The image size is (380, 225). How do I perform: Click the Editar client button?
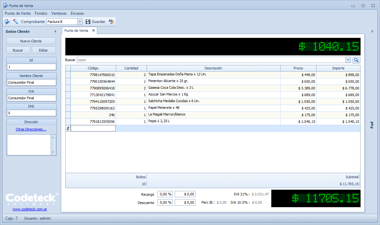[43, 50]
